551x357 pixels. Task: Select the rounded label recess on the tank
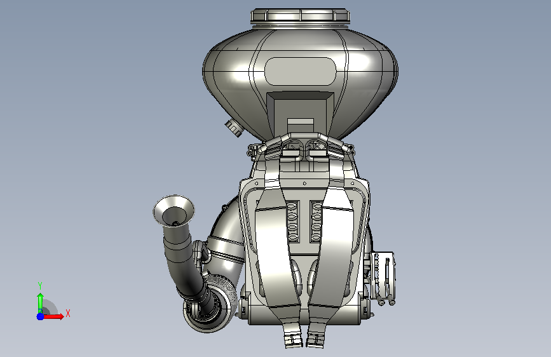[301, 71]
